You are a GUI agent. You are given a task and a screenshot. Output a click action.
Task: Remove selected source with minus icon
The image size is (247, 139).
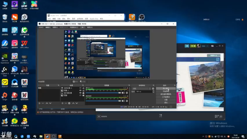[66, 103]
